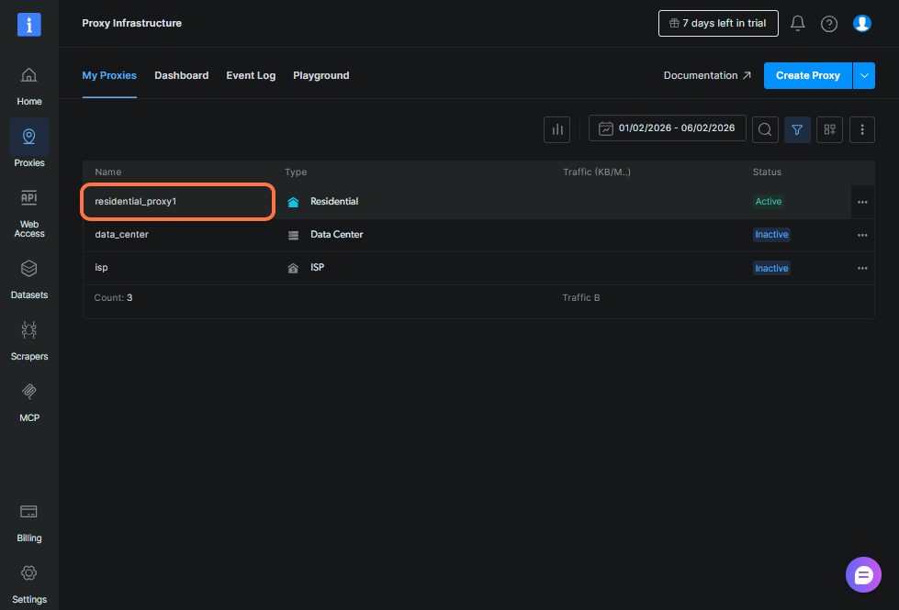Sort by Traffic (KB/M..) column header
Image resolution: width=899 pixels, height=610 pixels.
click(597, 172)
